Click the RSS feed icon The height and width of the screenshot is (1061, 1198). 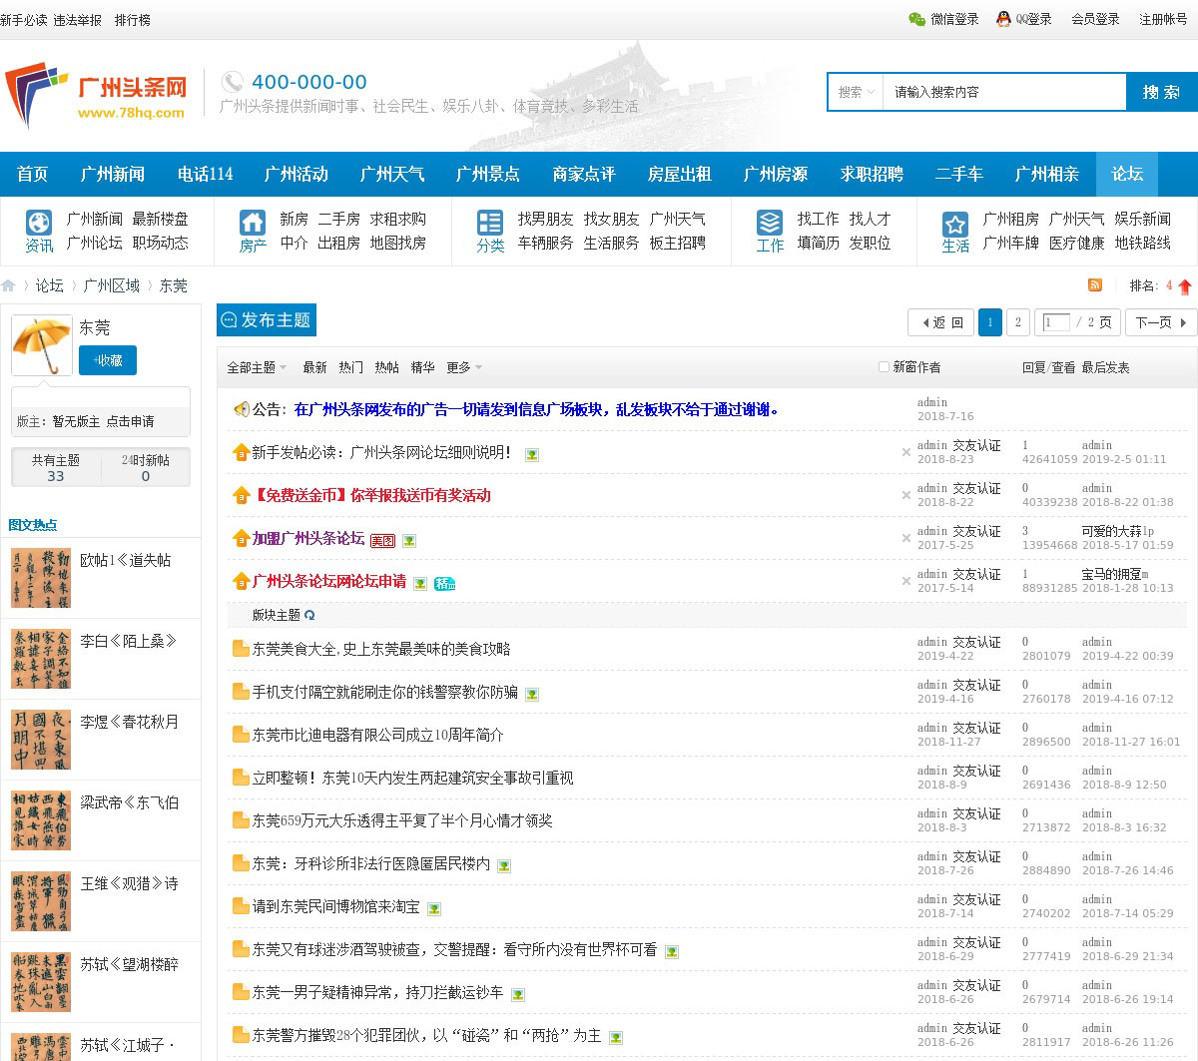point(1095,285)
